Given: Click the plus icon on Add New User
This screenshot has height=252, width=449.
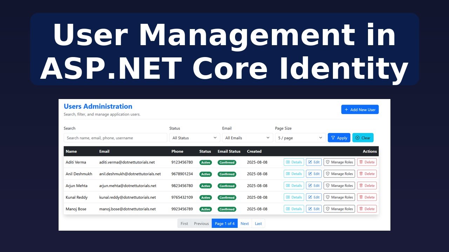Looking at the screenshot, I should (346, 110).
